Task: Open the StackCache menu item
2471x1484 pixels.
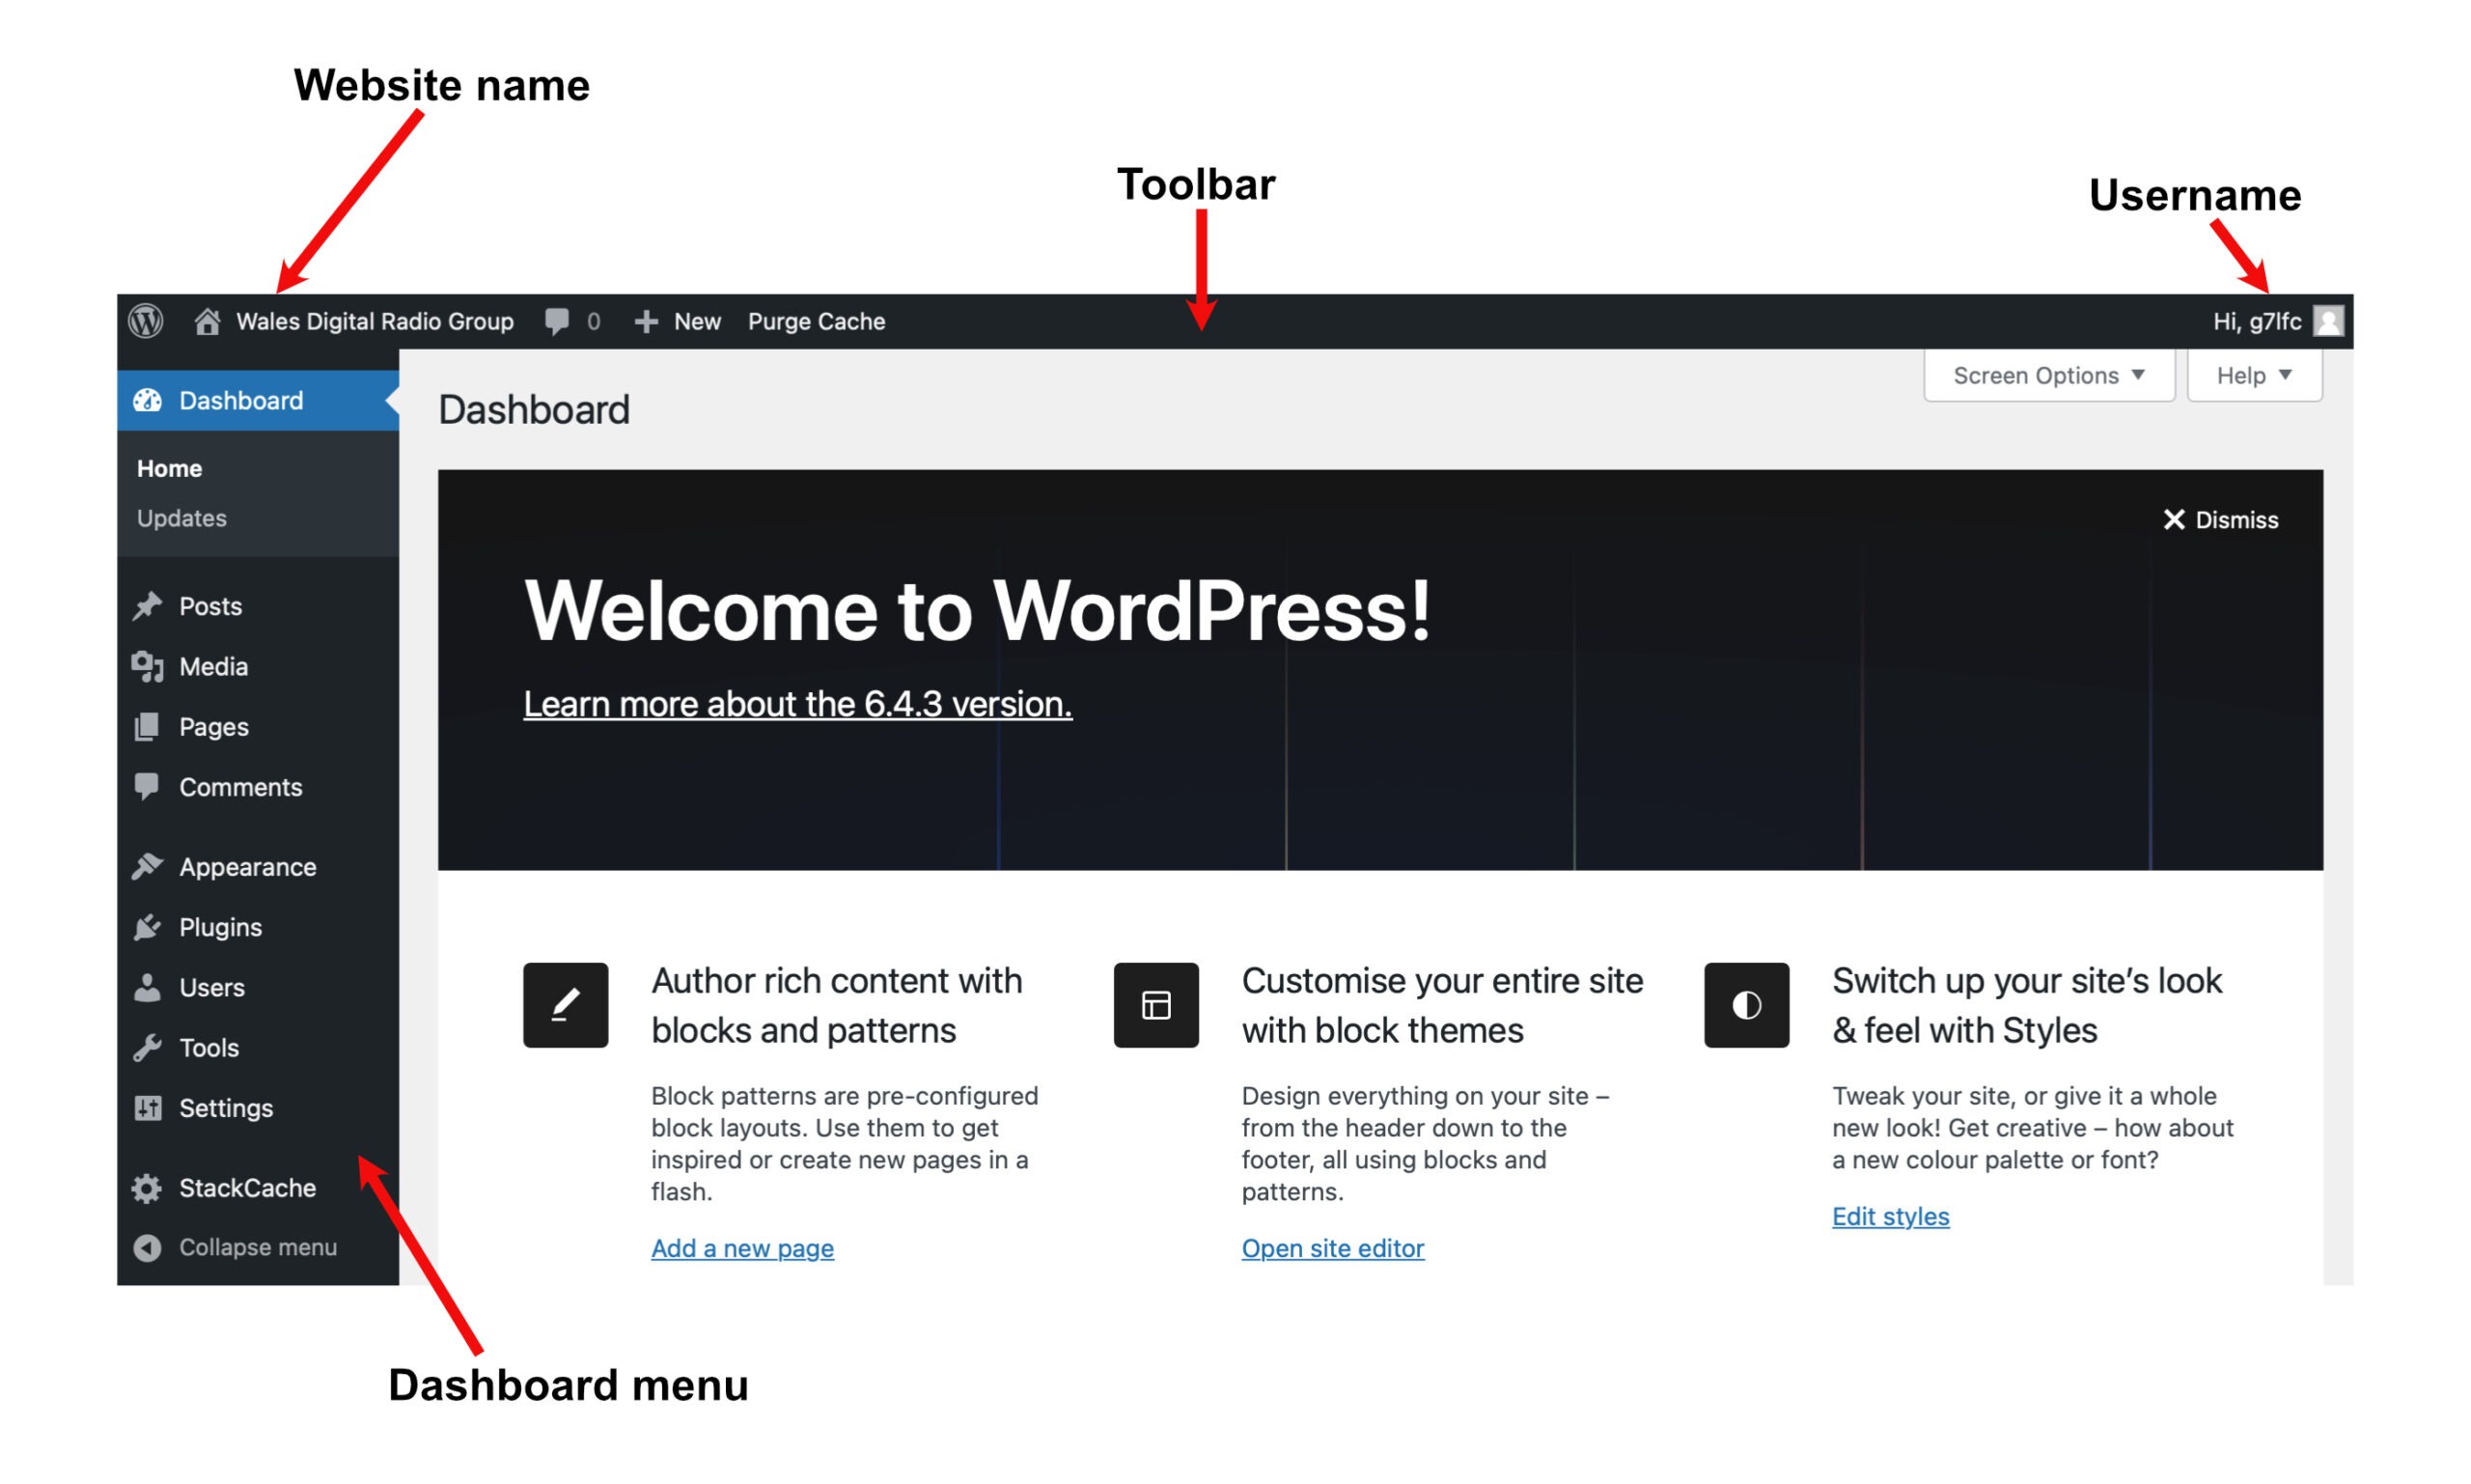Action: 258,1188
